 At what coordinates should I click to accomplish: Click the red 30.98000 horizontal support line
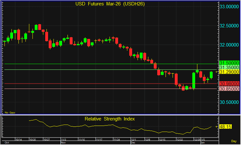[111, 84]
